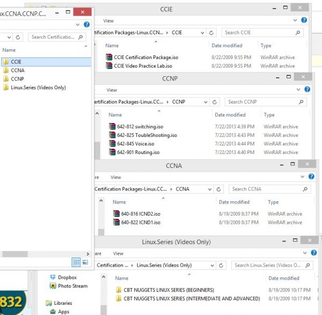Screen dimensions: 322x315
Task: Select the CCNP folder in left window
Action: (17, 79)
